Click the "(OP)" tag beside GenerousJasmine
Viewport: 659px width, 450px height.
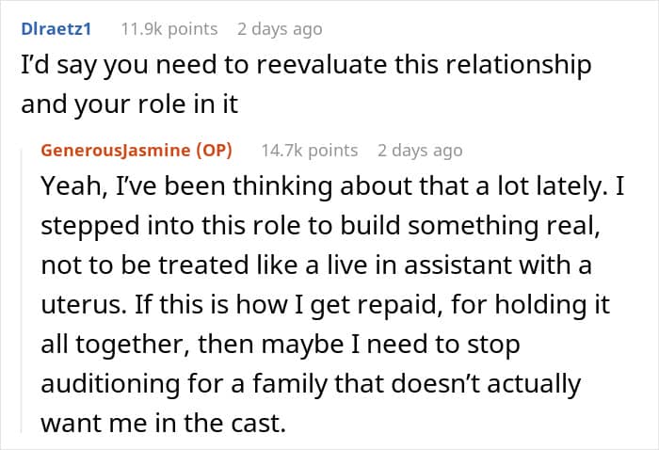pyautogui.click(x=215, y=151)
